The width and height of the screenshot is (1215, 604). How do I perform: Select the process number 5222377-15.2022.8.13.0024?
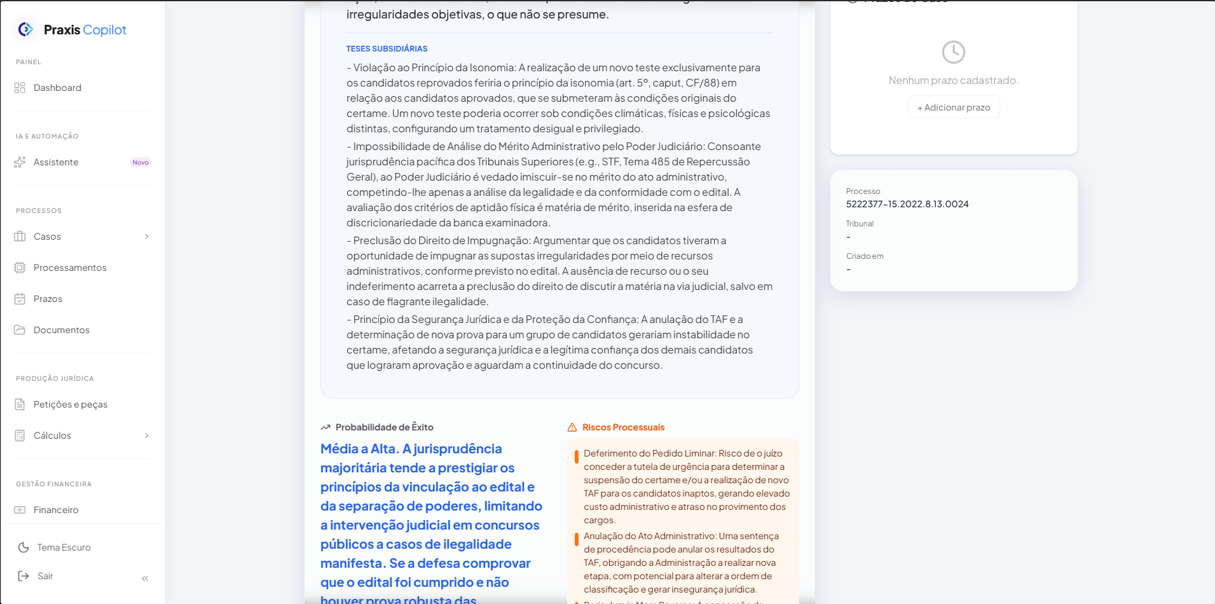pos(907,204)
